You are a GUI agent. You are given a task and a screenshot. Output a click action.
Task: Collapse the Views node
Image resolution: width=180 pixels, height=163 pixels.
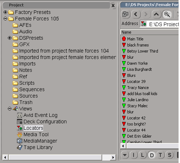(10, 109)
